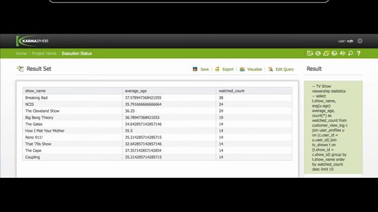The width and height of the screenshot is (378, 212).
Task: Click the Save floppy disk icon
Action: pyautogui.click(x=195, y=69)
